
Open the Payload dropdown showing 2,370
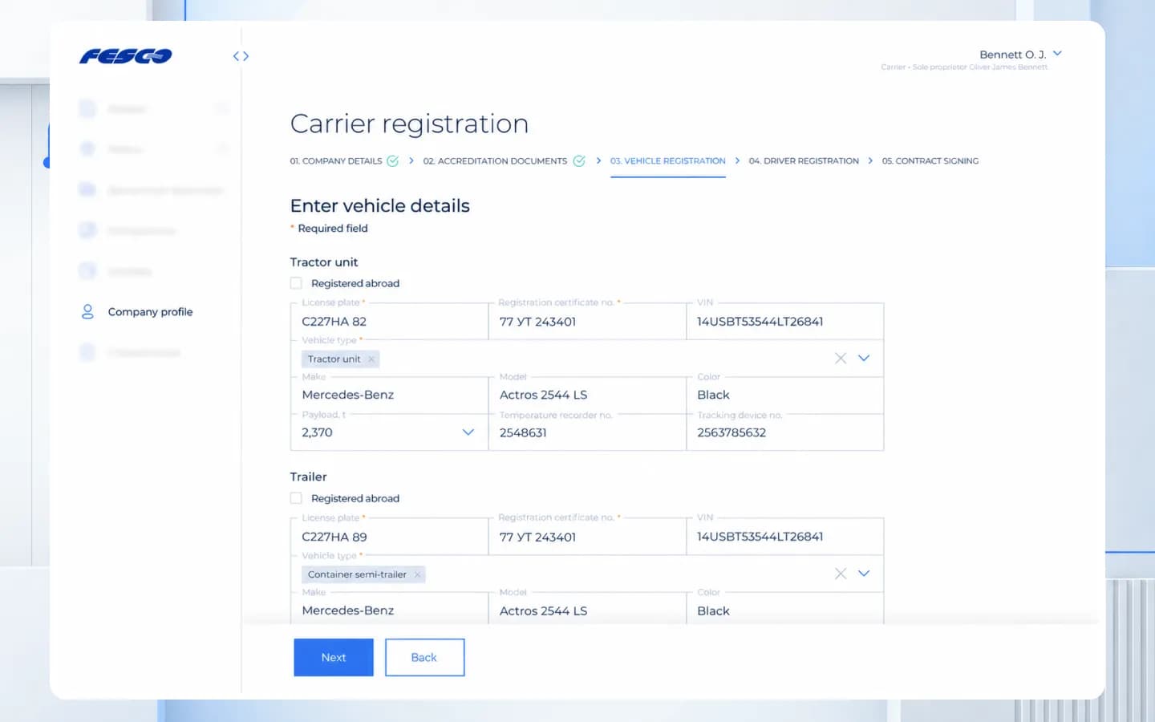click(468, 432)
